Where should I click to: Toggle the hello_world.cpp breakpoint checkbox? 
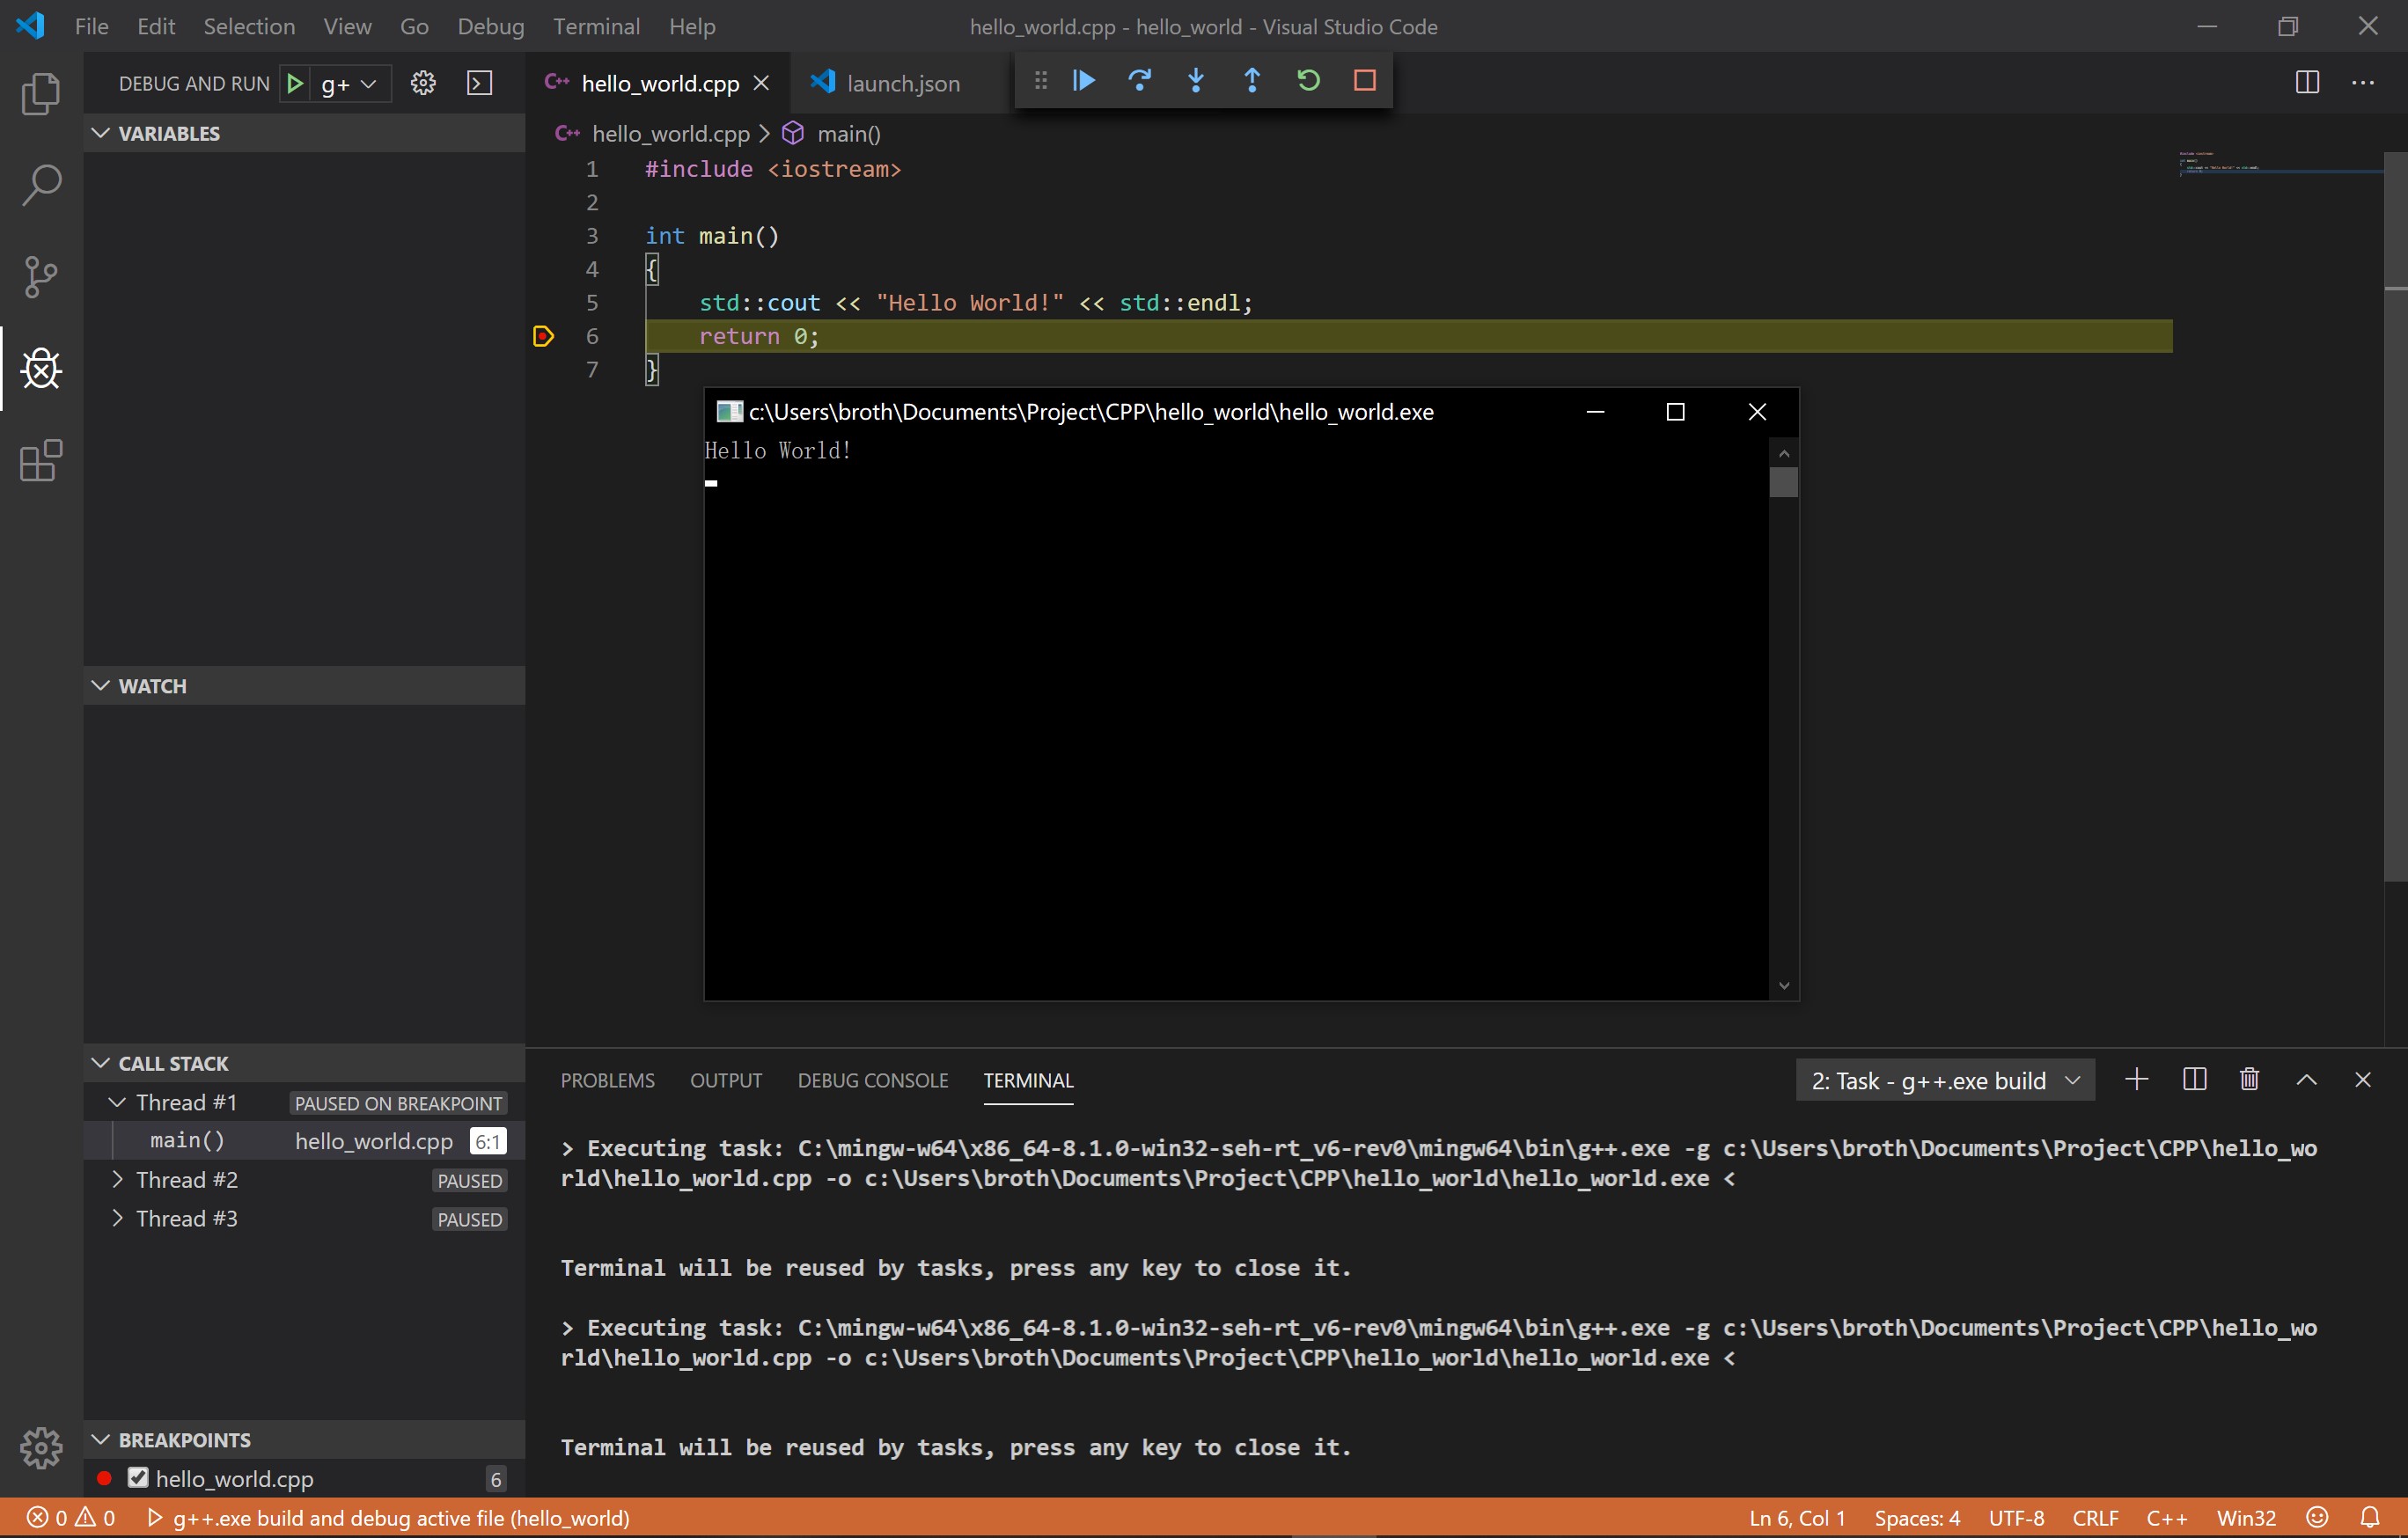pyautogui.click(x=138, y=1477)
